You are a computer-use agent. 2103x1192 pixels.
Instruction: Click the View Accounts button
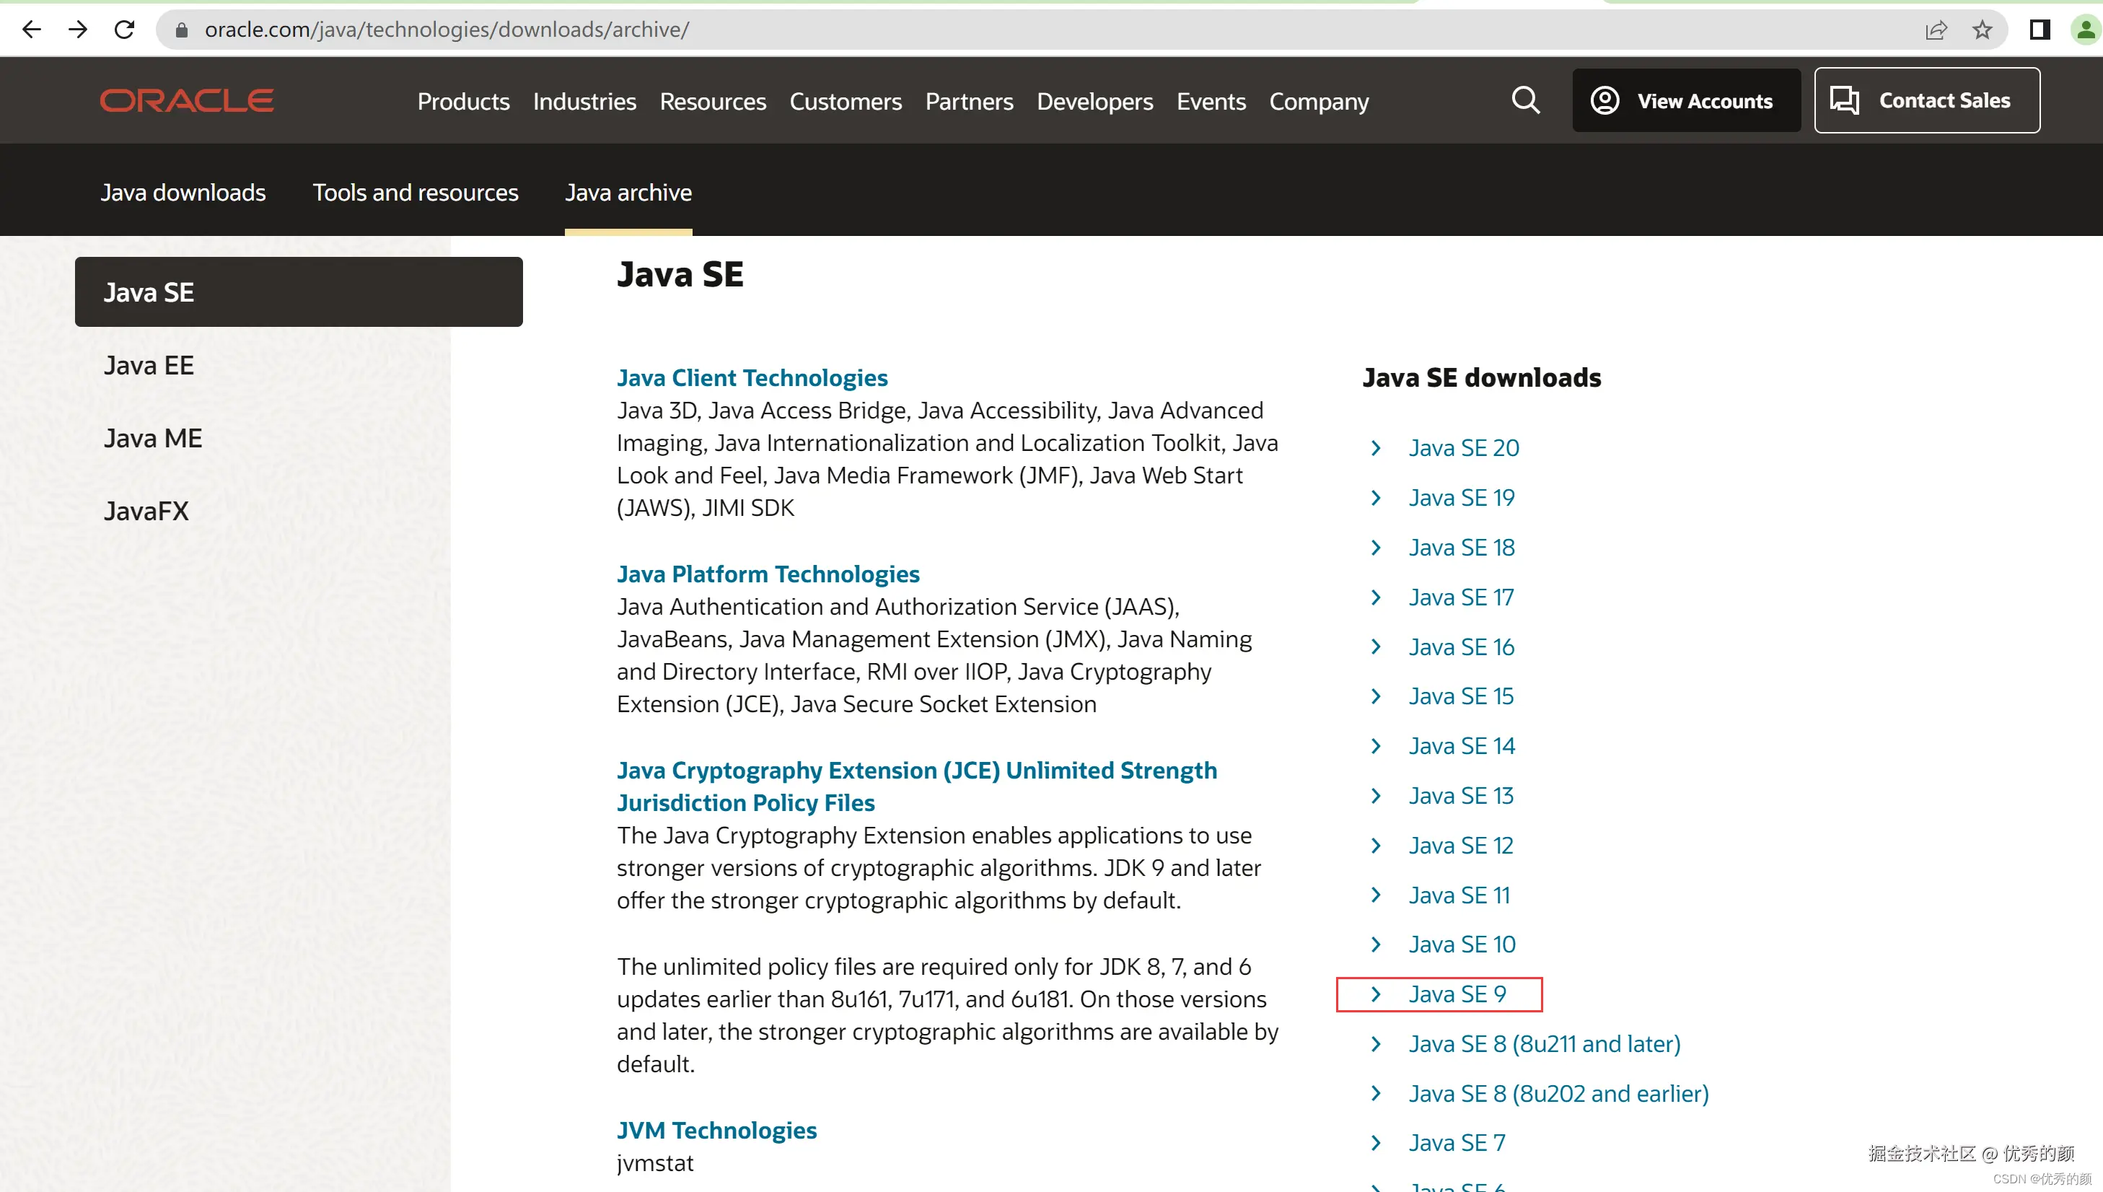[x=1686, y=101]
